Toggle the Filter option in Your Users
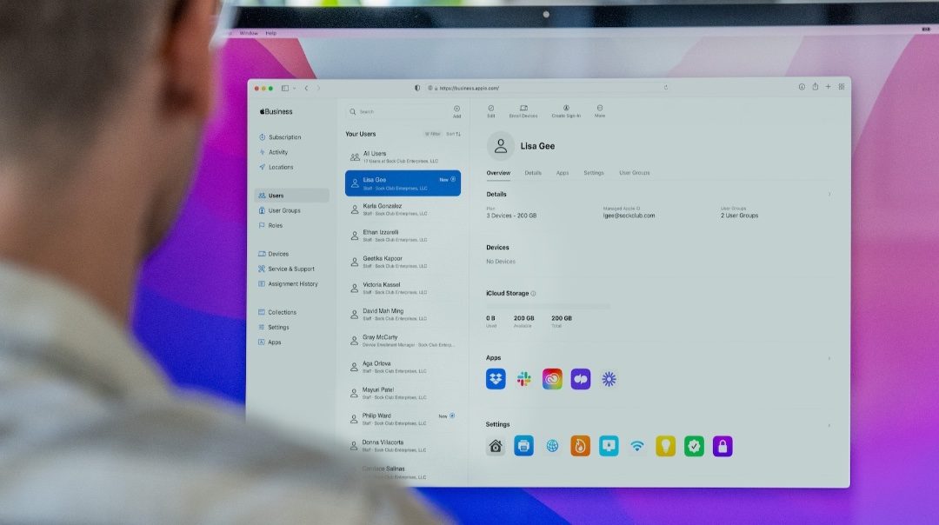The image size is (939, 525). tap(433, 133)
